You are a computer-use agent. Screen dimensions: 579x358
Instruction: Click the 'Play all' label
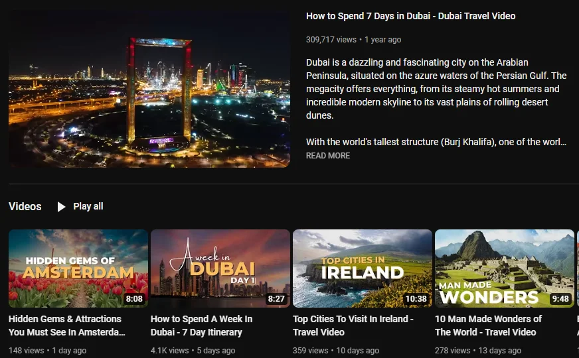[x=88, y=206]
